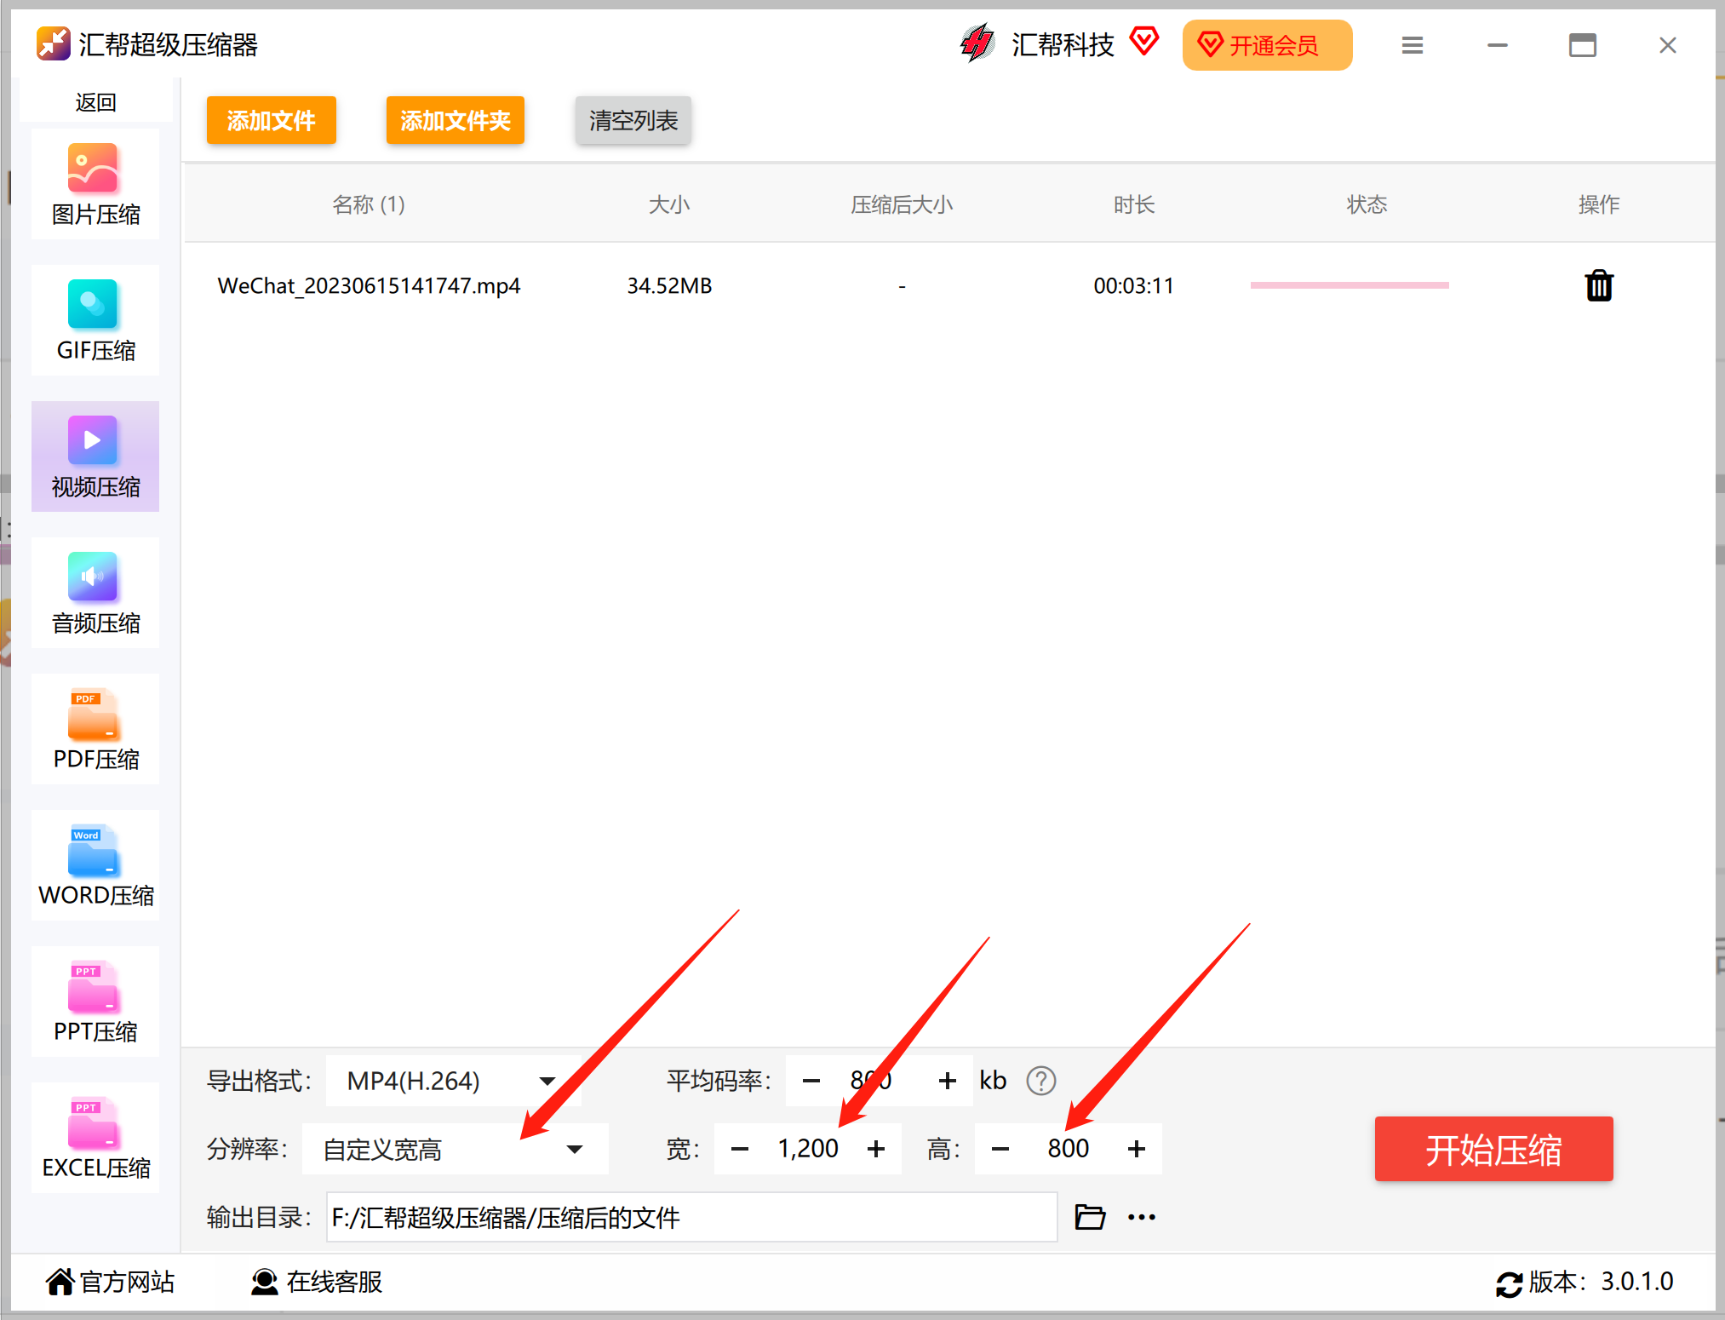Select the 视频压缩 video compression tab
The image size is (1725, 1320).
pyautogui.click(x=95, y=456)
